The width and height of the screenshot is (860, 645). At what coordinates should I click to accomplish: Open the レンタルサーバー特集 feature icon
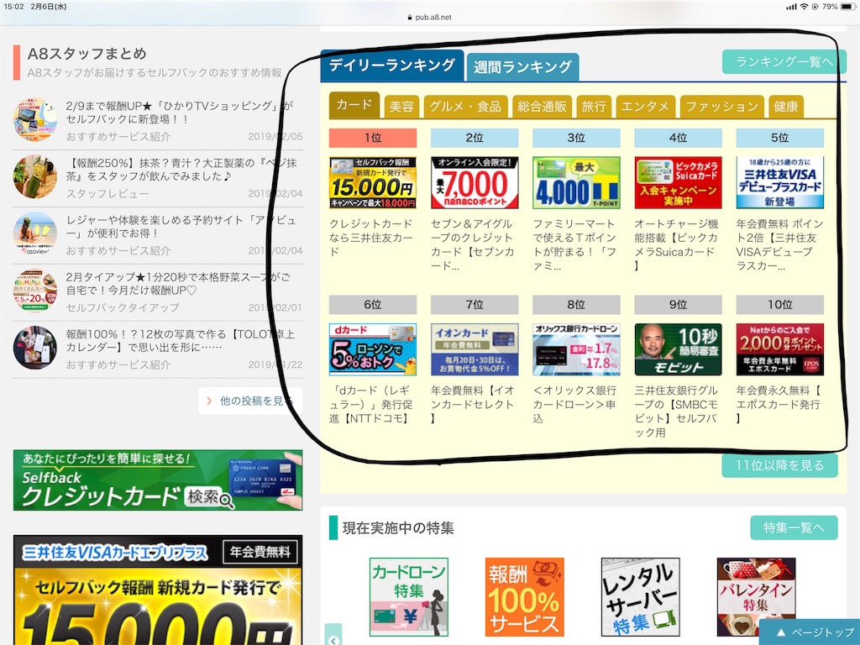pyautogui.click(x=641, y=597)
